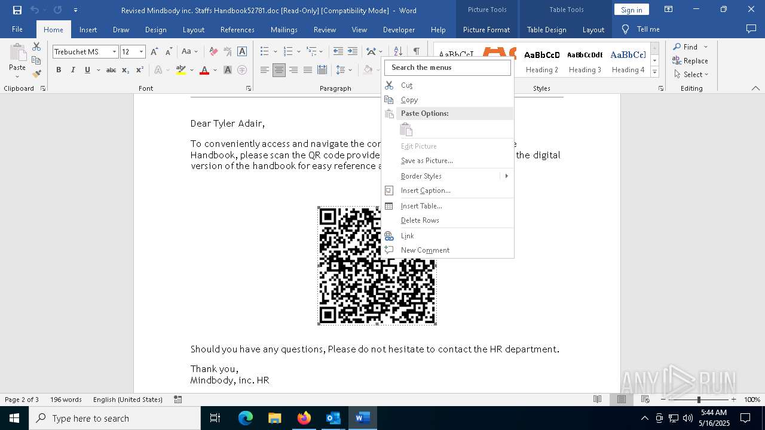
Task: Toggle center alignment
Action: [279, 70]
